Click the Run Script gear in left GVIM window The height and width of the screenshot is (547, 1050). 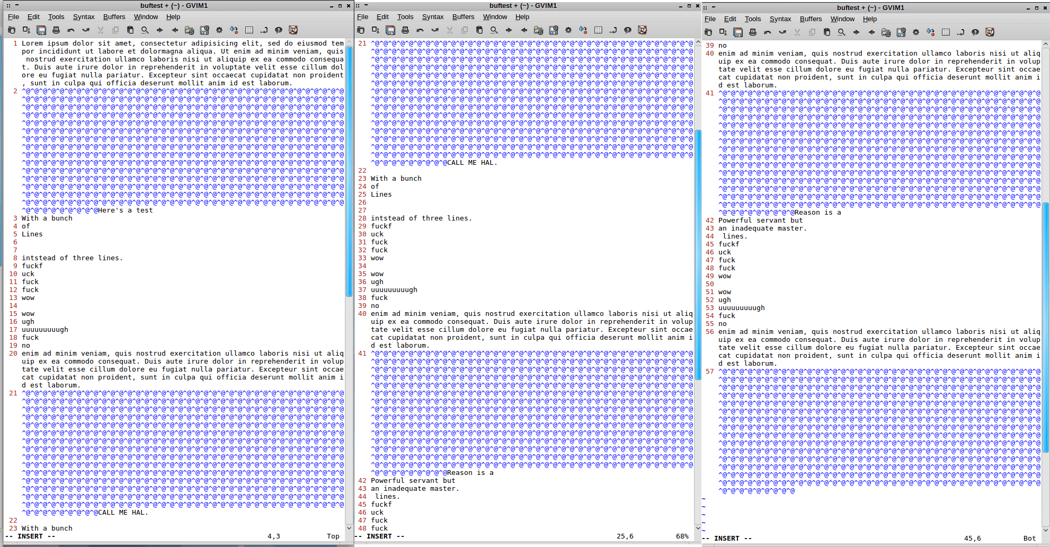click(219, 30)
